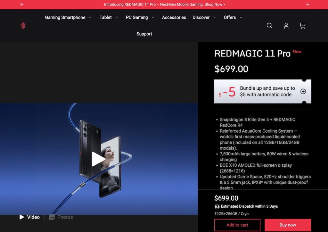Viewport: 328px width, 232px height.
Task: Click the REDMAGIC logo icon
Action: pos(23,26)
